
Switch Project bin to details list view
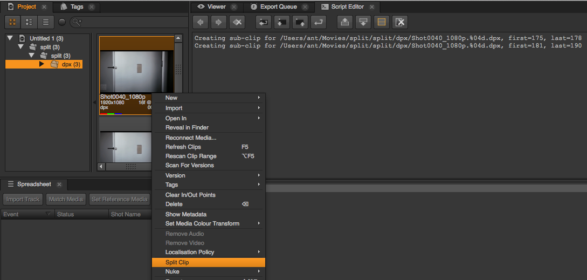pyautogui.click(x=45, y=22)
